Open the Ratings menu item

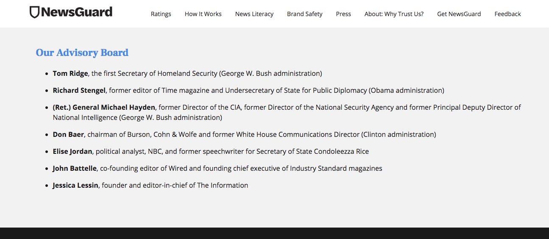click(161, 14)
